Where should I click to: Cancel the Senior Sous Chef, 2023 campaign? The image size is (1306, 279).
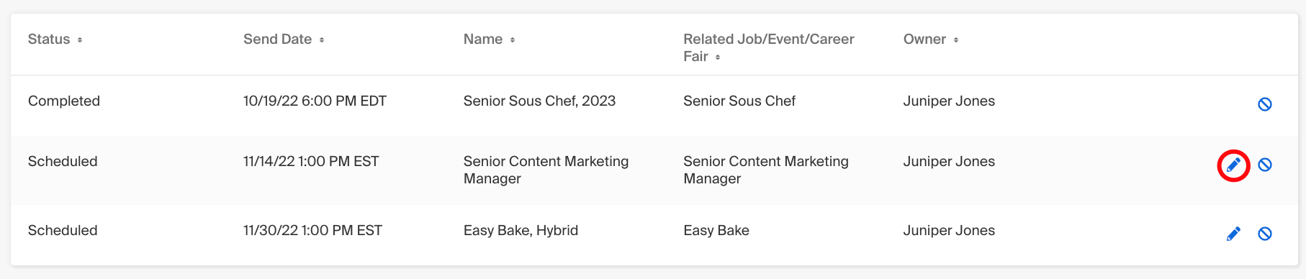pyautogui.click(x=1264, y=104)
